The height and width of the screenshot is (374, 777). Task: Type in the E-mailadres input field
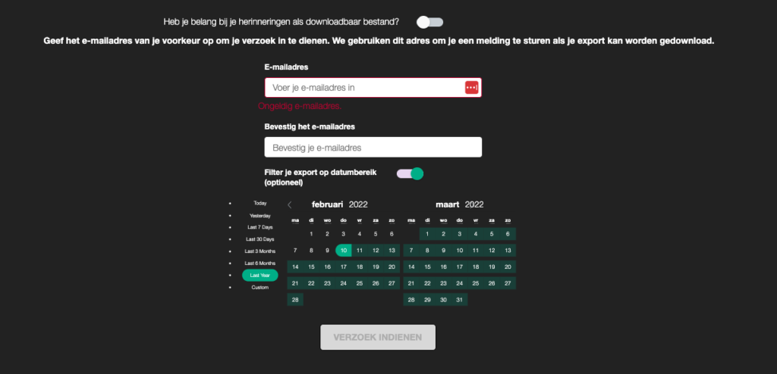click(x=364, y=88)
